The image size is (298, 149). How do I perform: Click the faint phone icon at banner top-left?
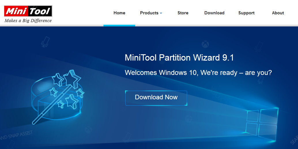[x=46, y=42]
